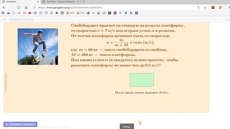Click the green answer input box
The image size is (230, 129).
coord(142,80)
